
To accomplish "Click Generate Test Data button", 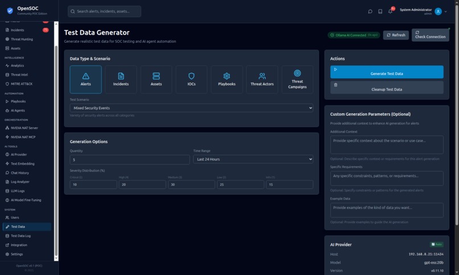I will (387, 72).
